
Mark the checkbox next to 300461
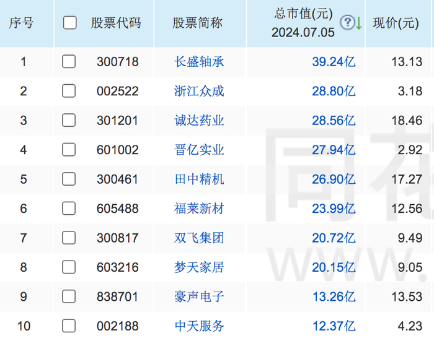coord(69,179)
